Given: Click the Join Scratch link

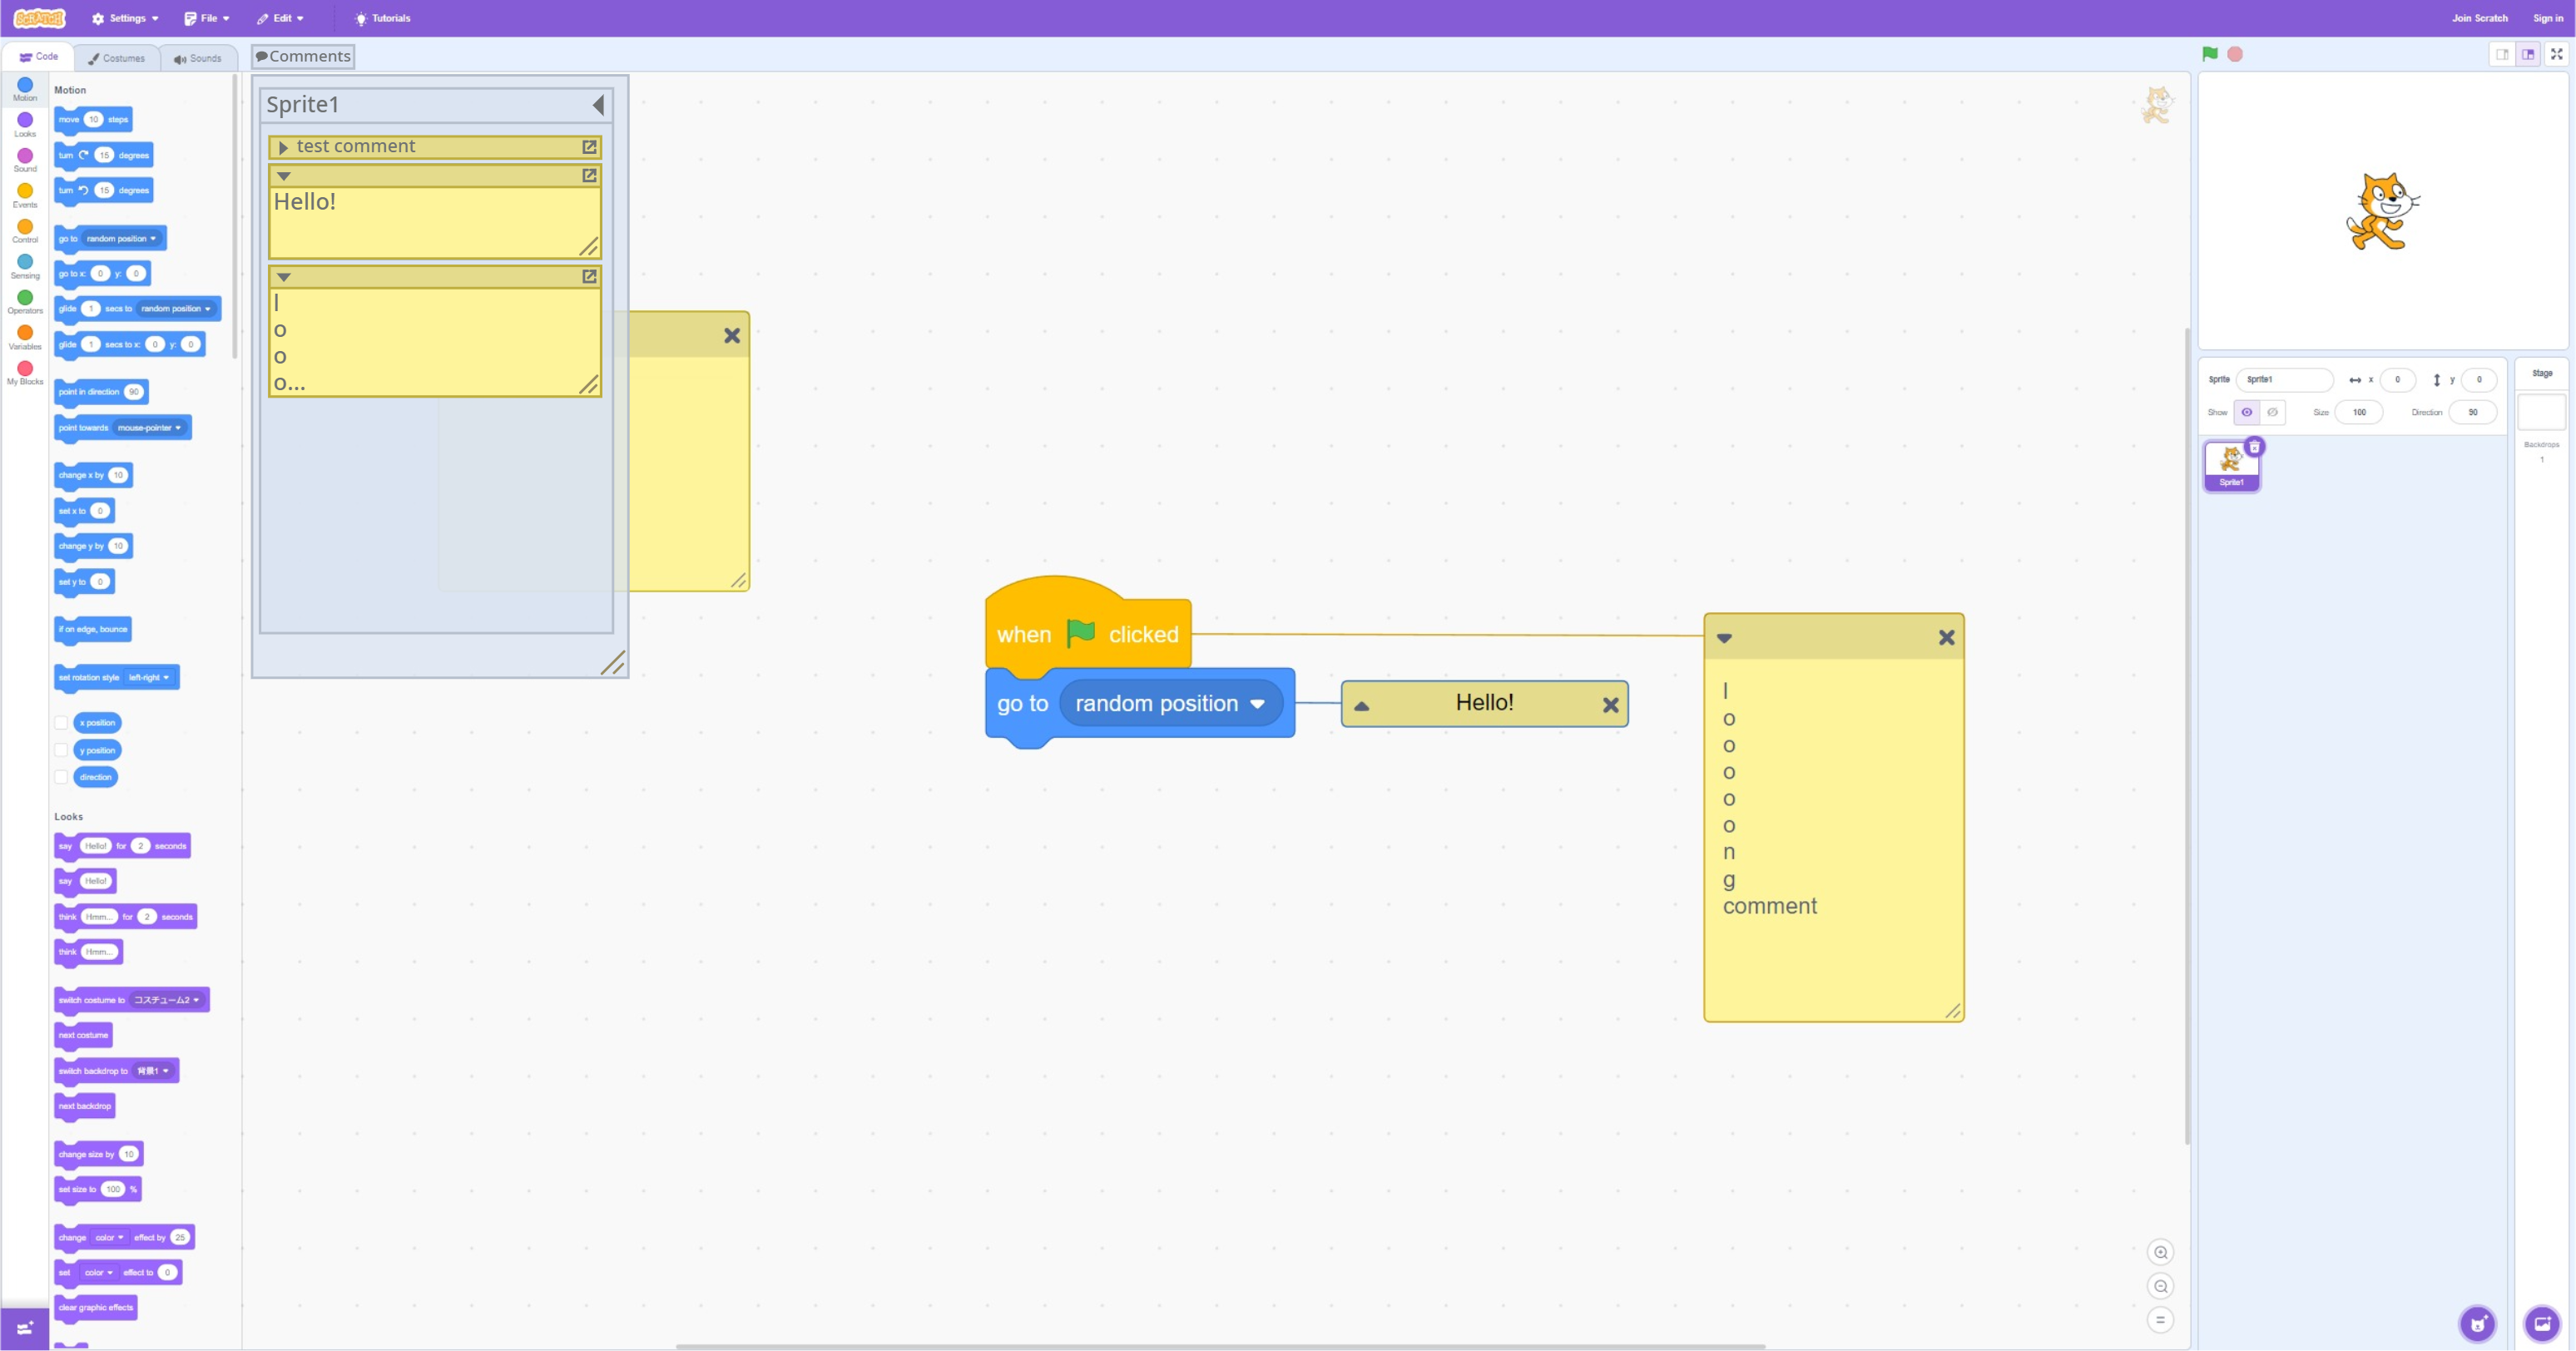Looking at the screenshot, I should point(2479,18).
